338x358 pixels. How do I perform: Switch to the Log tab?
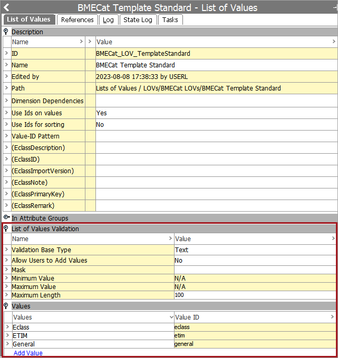point(108,19)
